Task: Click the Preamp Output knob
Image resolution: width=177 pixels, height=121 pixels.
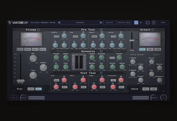Action: coord(43,68)
